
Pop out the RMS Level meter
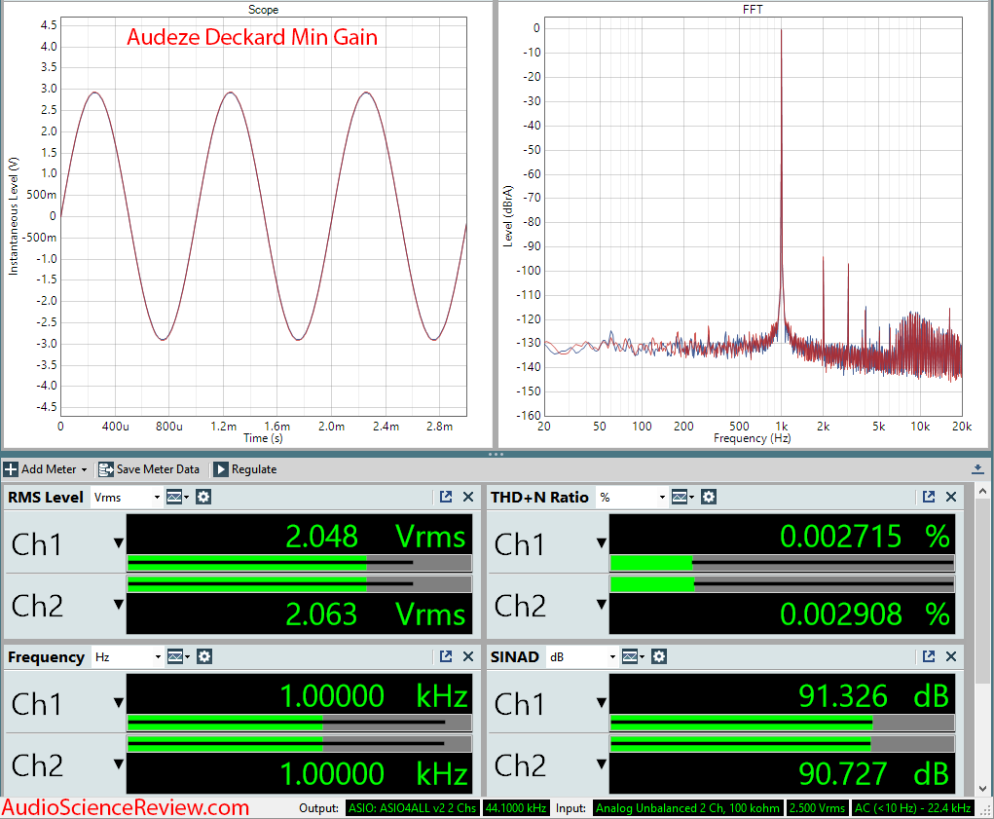tap(446, 498)
